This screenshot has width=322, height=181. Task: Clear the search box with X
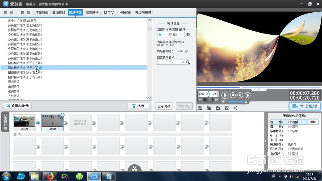(183, 62)
